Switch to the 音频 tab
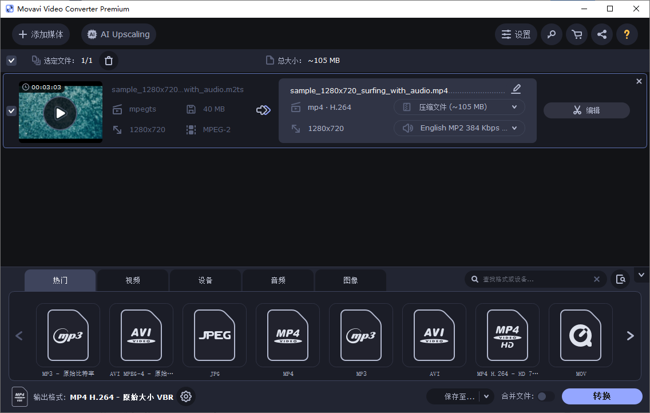The image size is (650, 413). [278, 280]
